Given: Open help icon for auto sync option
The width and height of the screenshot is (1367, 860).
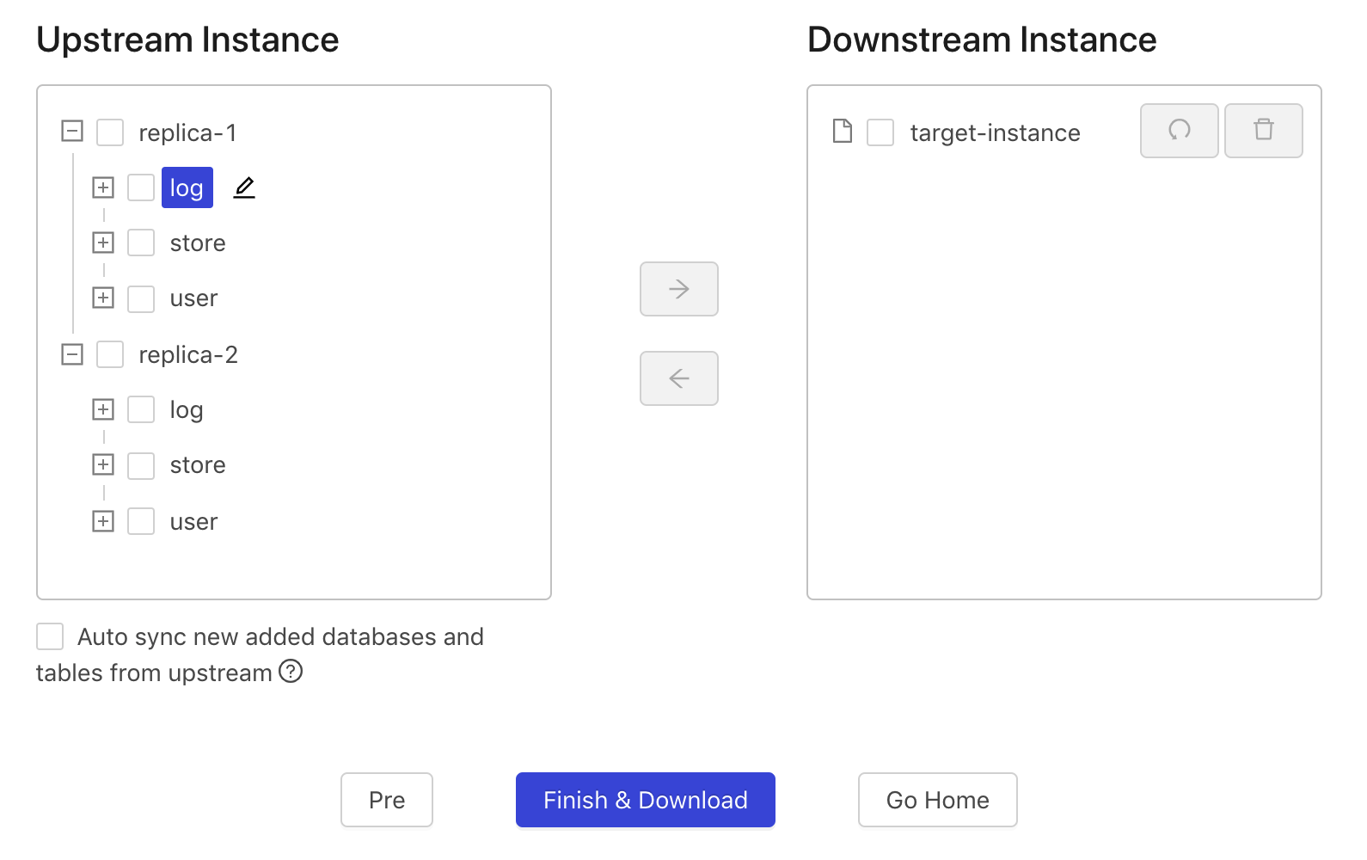Looking at the screenshot, I should 291,671.
